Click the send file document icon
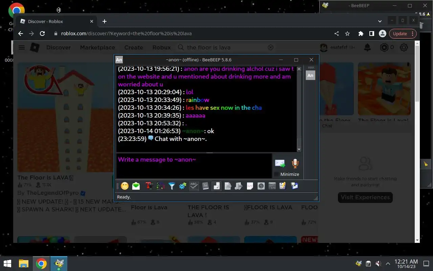The height and width of the screenshot is (271, 433). (228, 186)
